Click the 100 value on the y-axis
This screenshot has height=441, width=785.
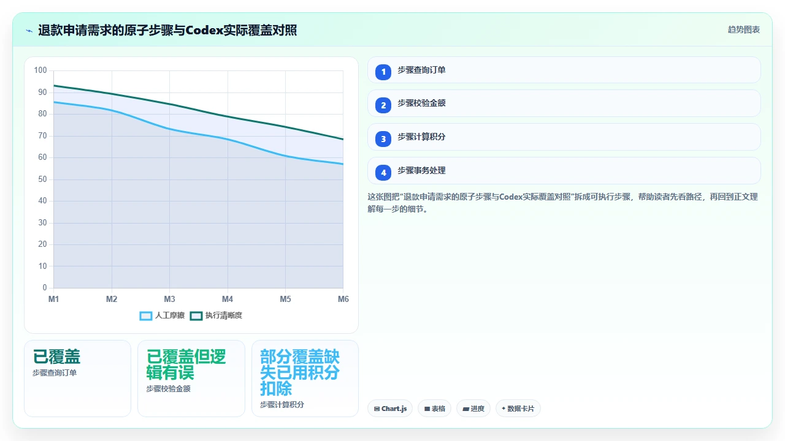tap(40, 70)
